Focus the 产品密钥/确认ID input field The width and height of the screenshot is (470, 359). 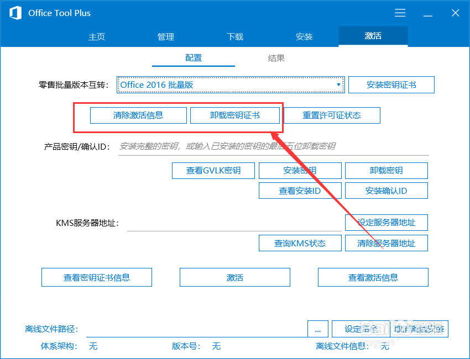coord(273,147)
